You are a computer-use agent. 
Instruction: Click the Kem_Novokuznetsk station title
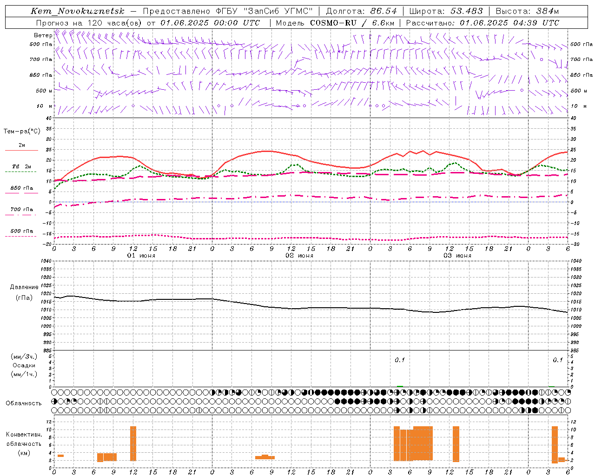click(x=78, y=11)
